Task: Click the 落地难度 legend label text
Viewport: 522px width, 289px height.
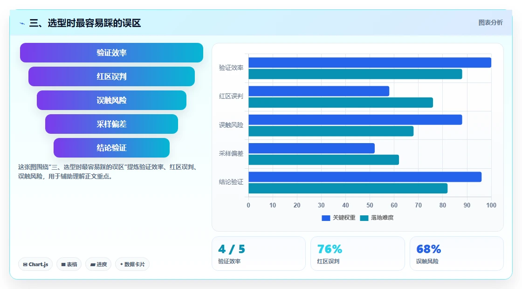Action: click(x=382, y=218)
